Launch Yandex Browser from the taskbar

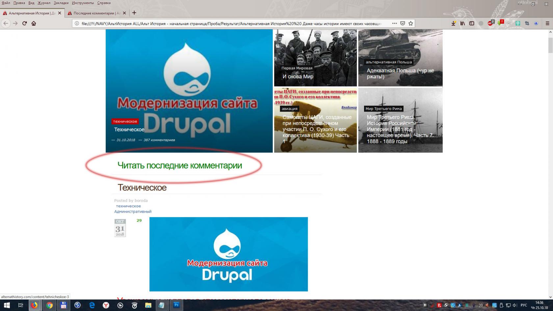click(106, 305)
